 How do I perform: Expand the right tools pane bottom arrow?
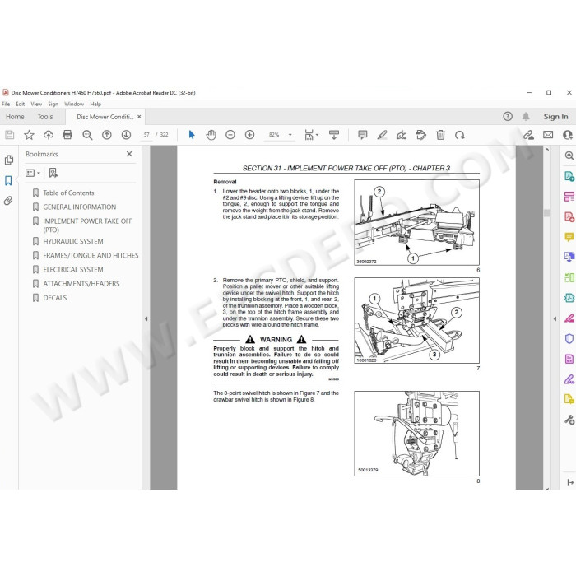[569, 482]
